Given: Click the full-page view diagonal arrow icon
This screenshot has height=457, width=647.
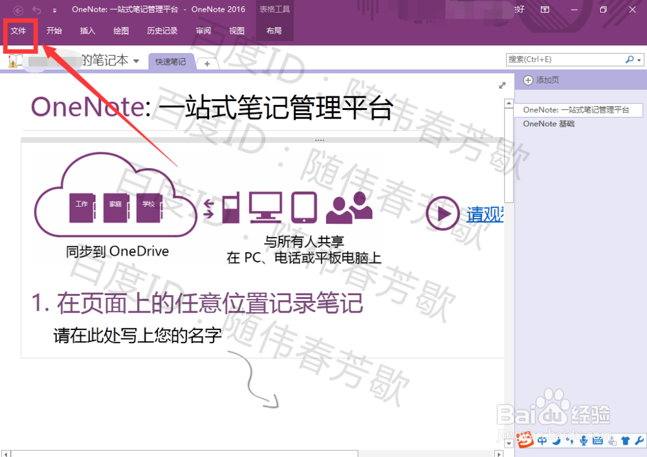Looking at the screenshot, I should click(x=502, y=85).
